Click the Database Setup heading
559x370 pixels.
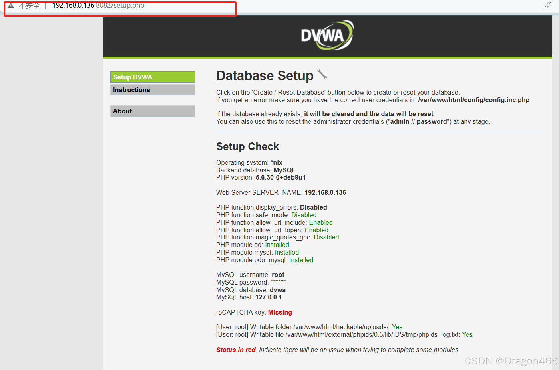tap(265, 76)
